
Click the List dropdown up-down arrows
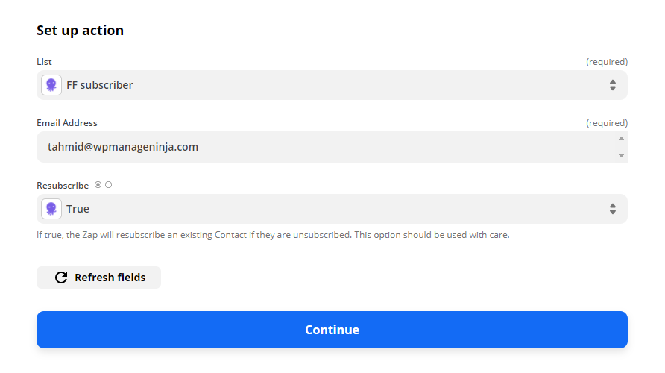coord(612,85)
